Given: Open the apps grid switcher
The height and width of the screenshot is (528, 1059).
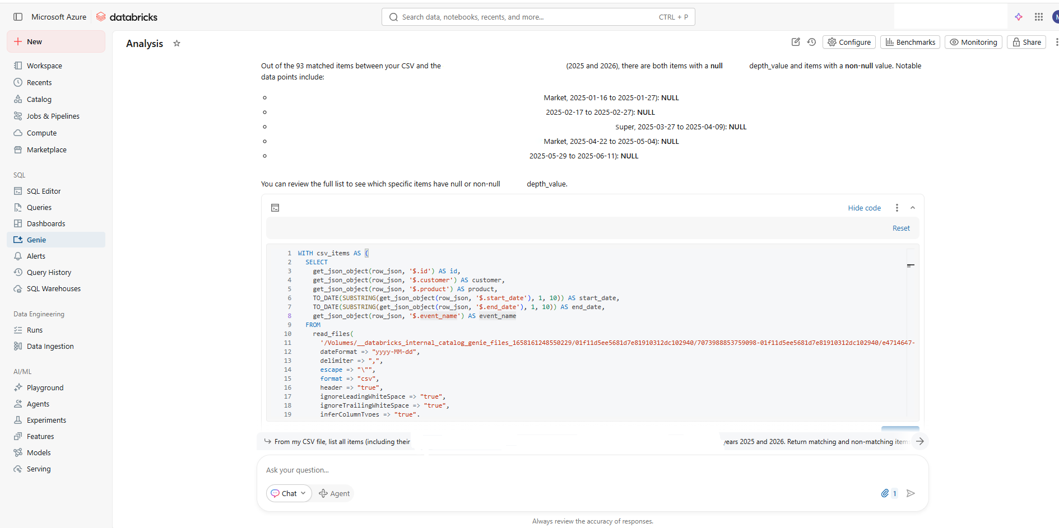Looking at the screenshot, I should 1038,17.
